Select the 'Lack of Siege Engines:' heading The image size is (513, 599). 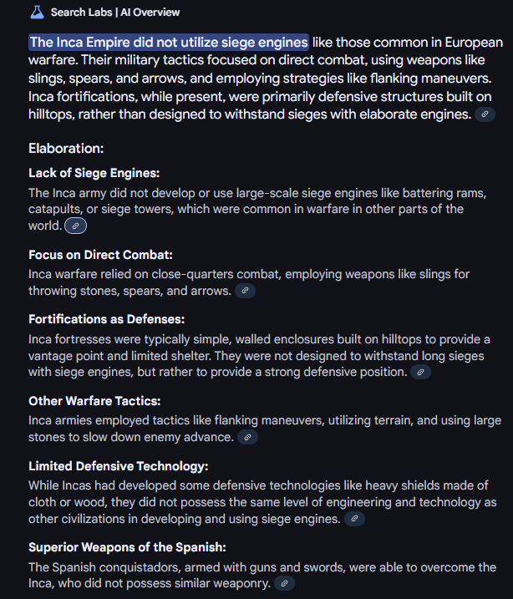tap(94, 173)
